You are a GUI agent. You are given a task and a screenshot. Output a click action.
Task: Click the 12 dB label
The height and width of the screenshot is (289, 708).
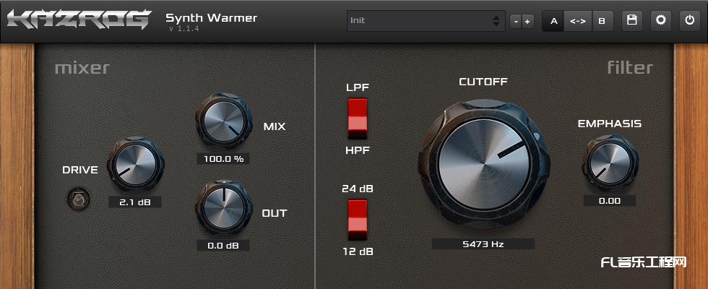coord(358,251)
